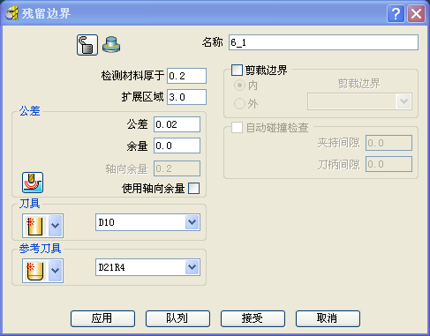Close the 残留边界 dialog

pos(416,13)
